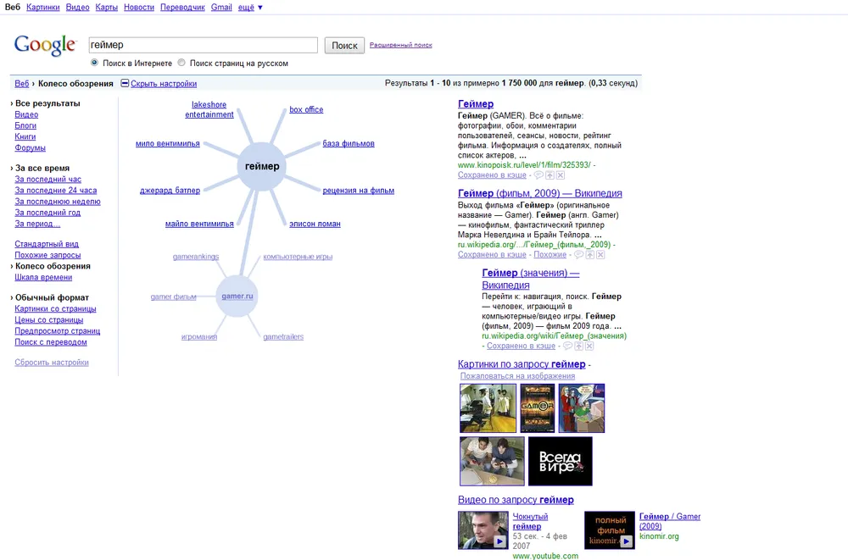
Task: Open Карты in the top navigation
Action: tap(106, 8)
